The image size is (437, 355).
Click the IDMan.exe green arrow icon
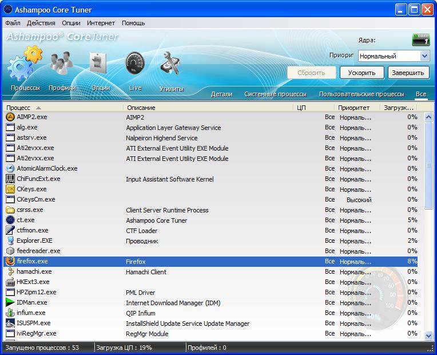[x=10, y=302]
